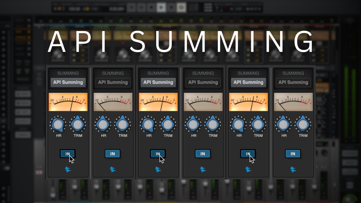Open the API Summing selector on the fourth strip
361x203 pixels.
click(203, 82)
